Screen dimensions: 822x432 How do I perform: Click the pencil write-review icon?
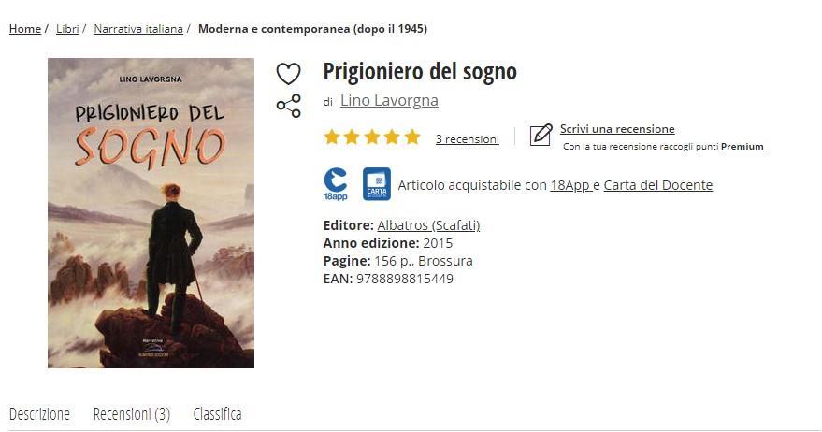coord(541,135)
